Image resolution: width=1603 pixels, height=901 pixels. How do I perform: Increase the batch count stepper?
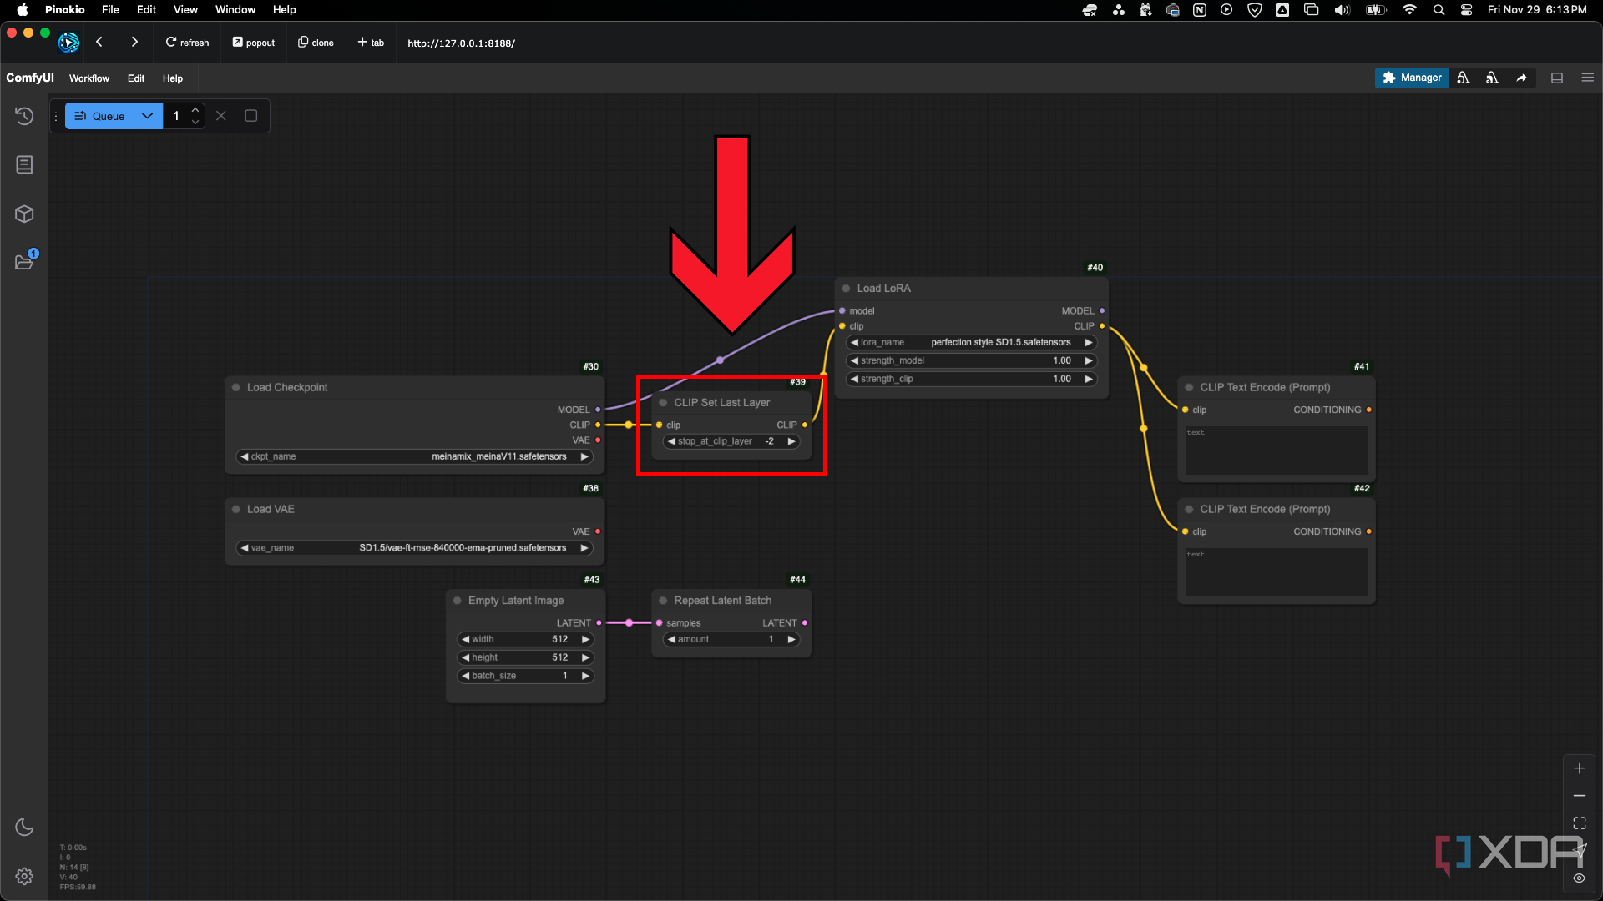click(x=195, y=109)
